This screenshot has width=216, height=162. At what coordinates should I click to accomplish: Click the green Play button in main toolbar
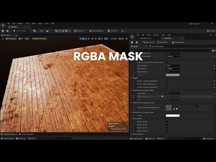point(56,31)
